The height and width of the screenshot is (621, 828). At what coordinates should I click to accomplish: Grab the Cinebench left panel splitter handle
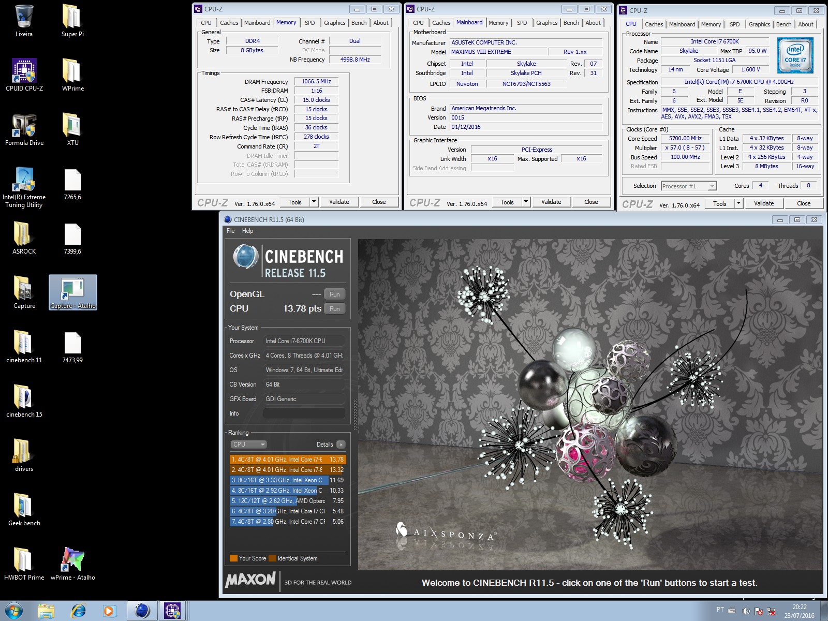(x=355, y=415)
